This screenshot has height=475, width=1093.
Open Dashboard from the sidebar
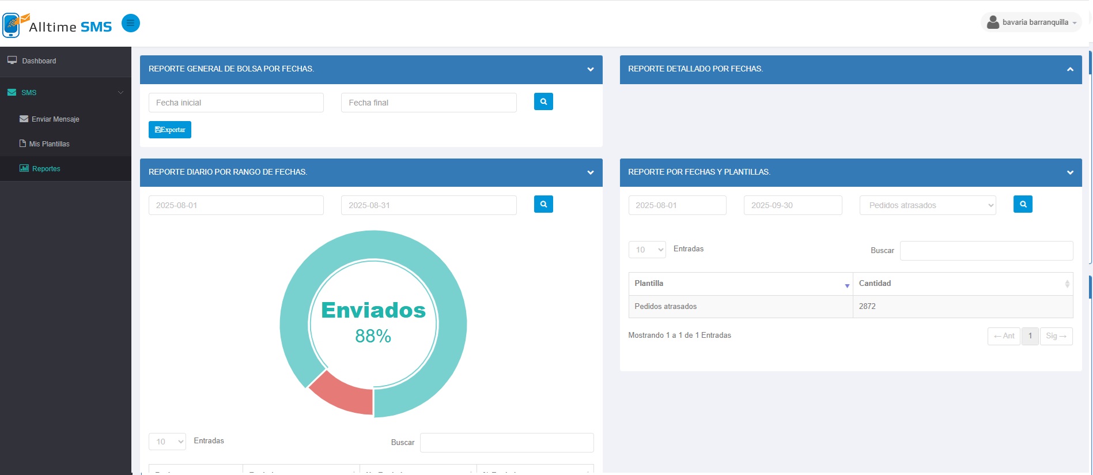coord(39,61)
